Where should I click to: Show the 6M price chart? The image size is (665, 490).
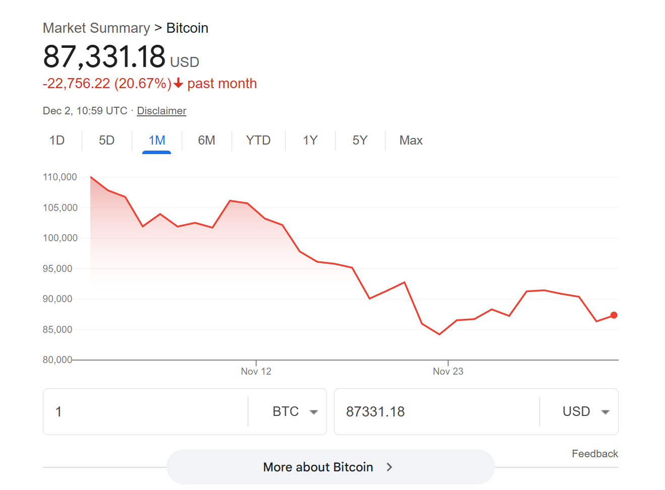206,141
